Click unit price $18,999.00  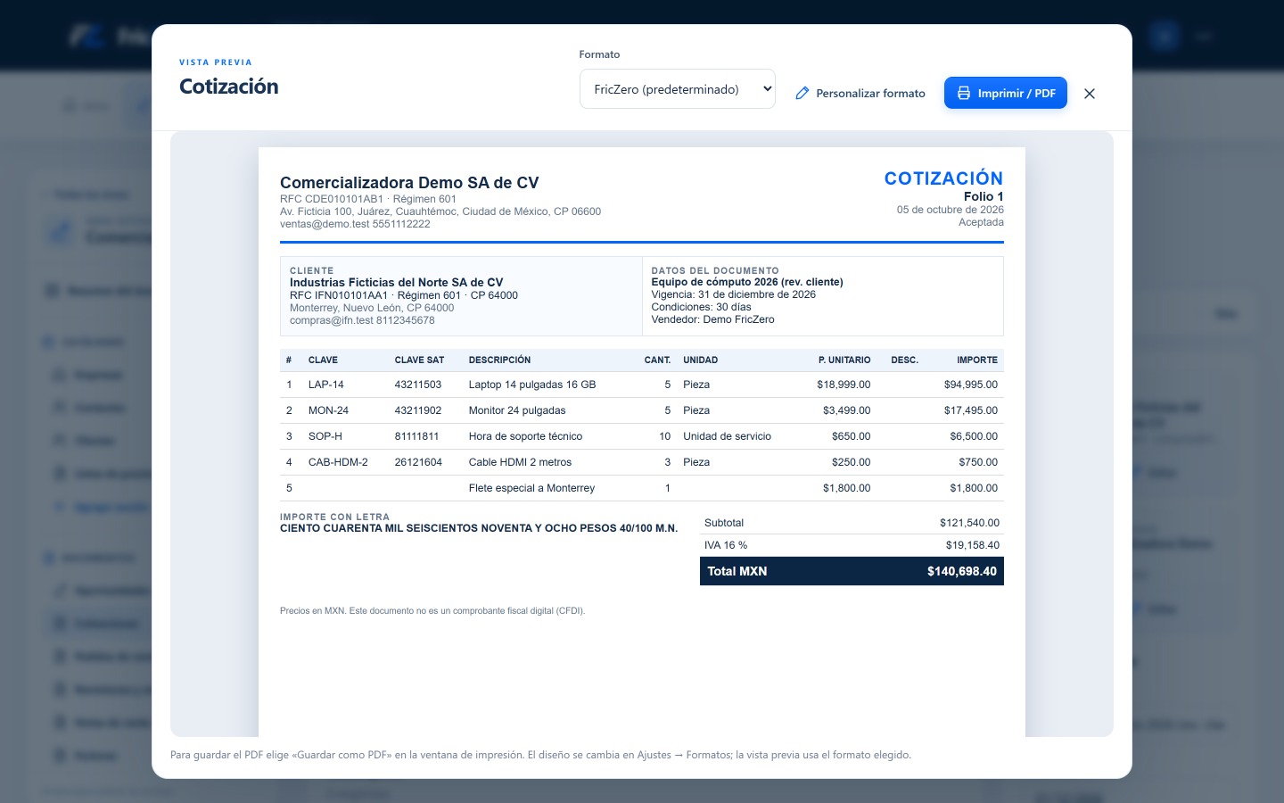(844, 385)
